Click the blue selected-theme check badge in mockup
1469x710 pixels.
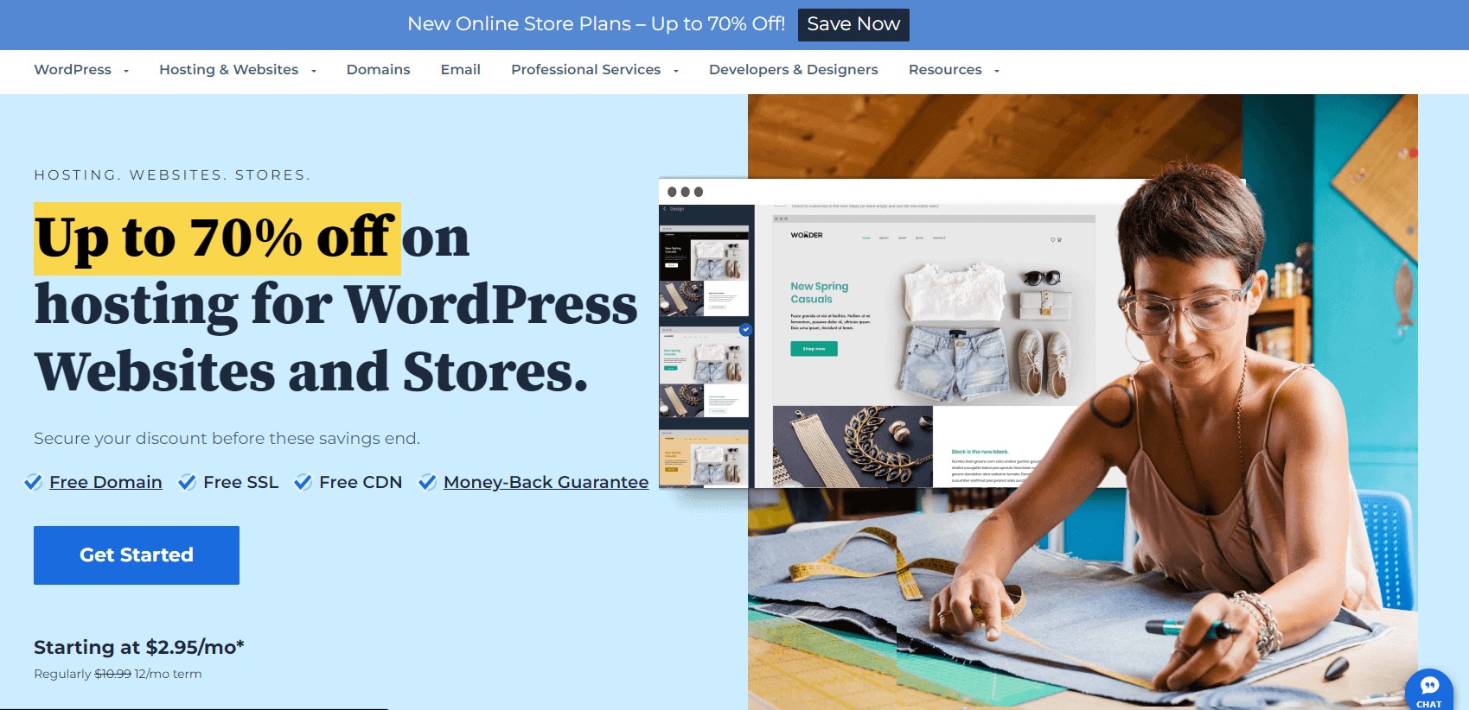coord(745,329)
